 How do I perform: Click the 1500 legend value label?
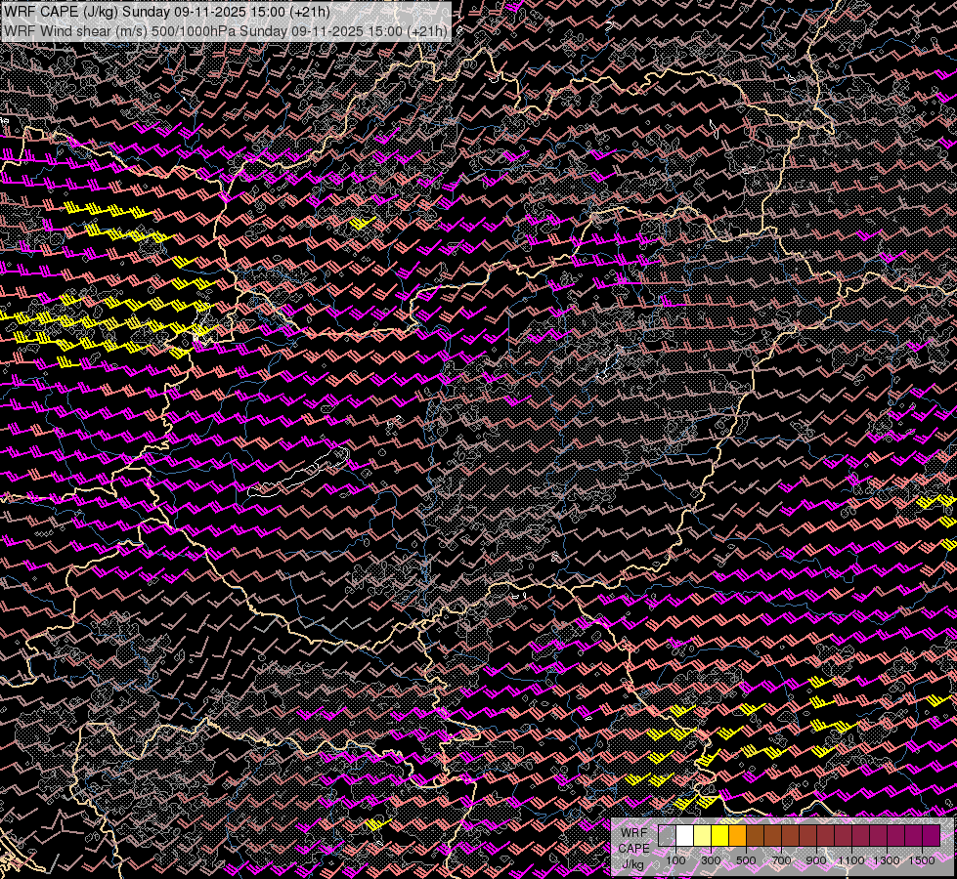tap(922, 860)
